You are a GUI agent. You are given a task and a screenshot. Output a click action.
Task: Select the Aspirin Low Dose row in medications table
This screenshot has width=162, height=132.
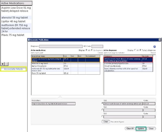click(x=66, y=60)
